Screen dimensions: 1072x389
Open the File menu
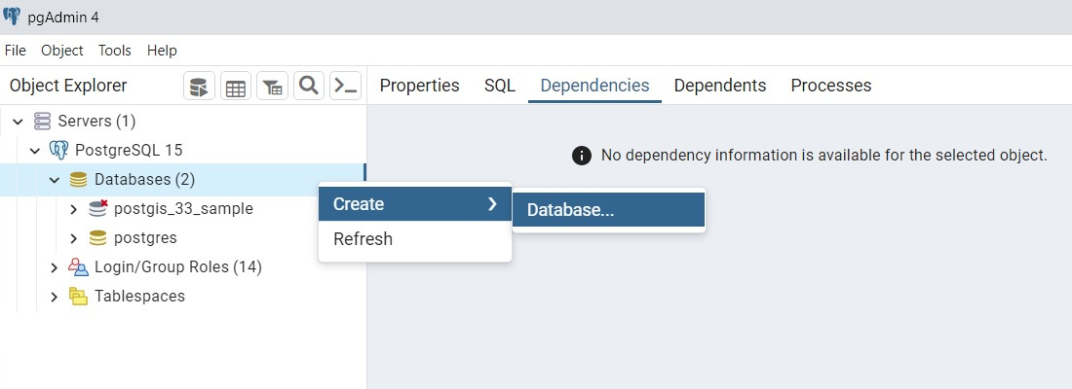(15, 51)
